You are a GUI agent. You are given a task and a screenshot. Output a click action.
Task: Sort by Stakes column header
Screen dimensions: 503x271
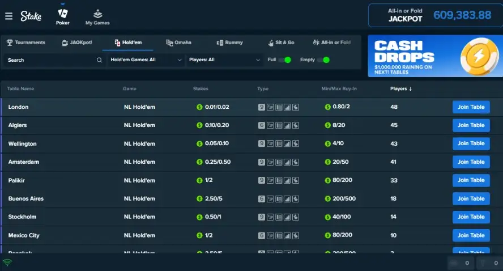click(x=201, y=88)
